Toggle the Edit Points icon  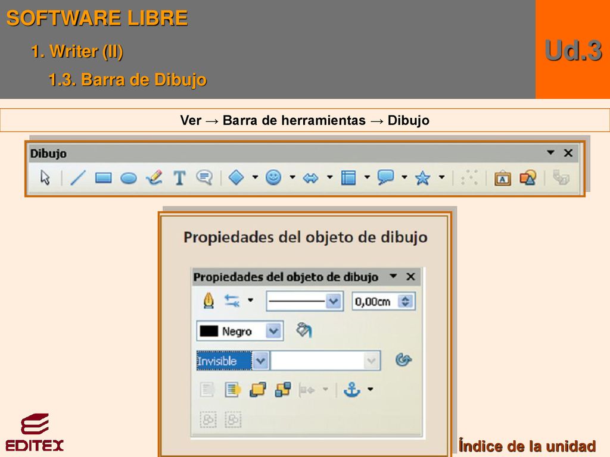[x=469, y=177]
